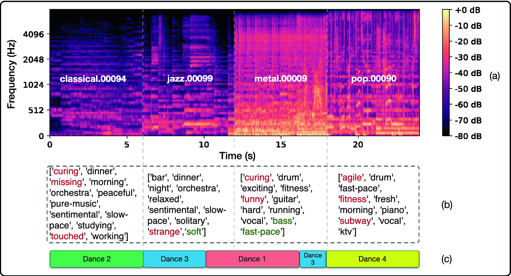
Task: Click the -70 dB colorbar label
Action: pos(468,120)
